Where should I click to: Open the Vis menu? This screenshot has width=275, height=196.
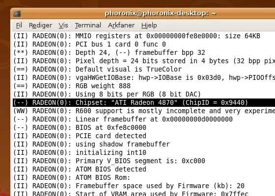[x=63, y=25]
